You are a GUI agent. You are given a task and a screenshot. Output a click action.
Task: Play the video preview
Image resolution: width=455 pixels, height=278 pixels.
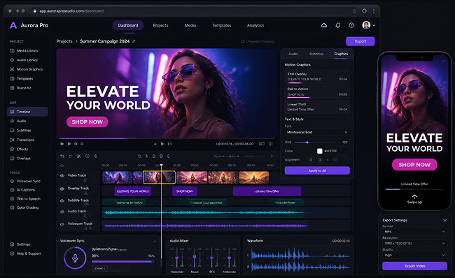tap(162, 144)
